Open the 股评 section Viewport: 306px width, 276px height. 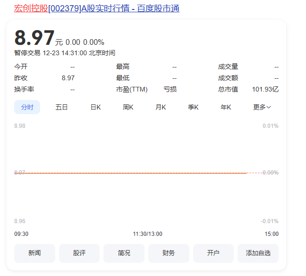79,253
